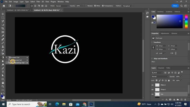Select the Eyedropper tool
Screen dimensions: 190x107
point(3,36)
